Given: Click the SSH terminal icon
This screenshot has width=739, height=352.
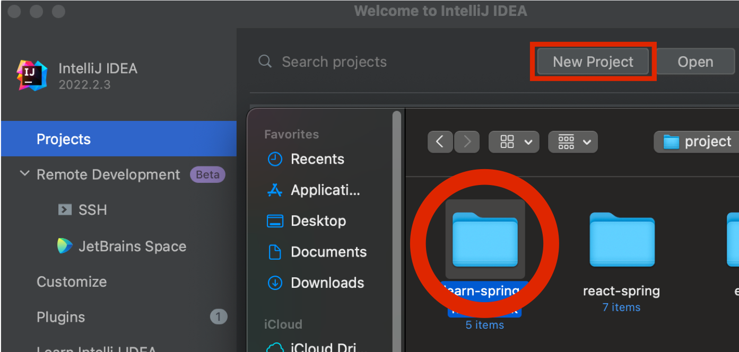Looking at the screenshot, I should click(65, 209).
